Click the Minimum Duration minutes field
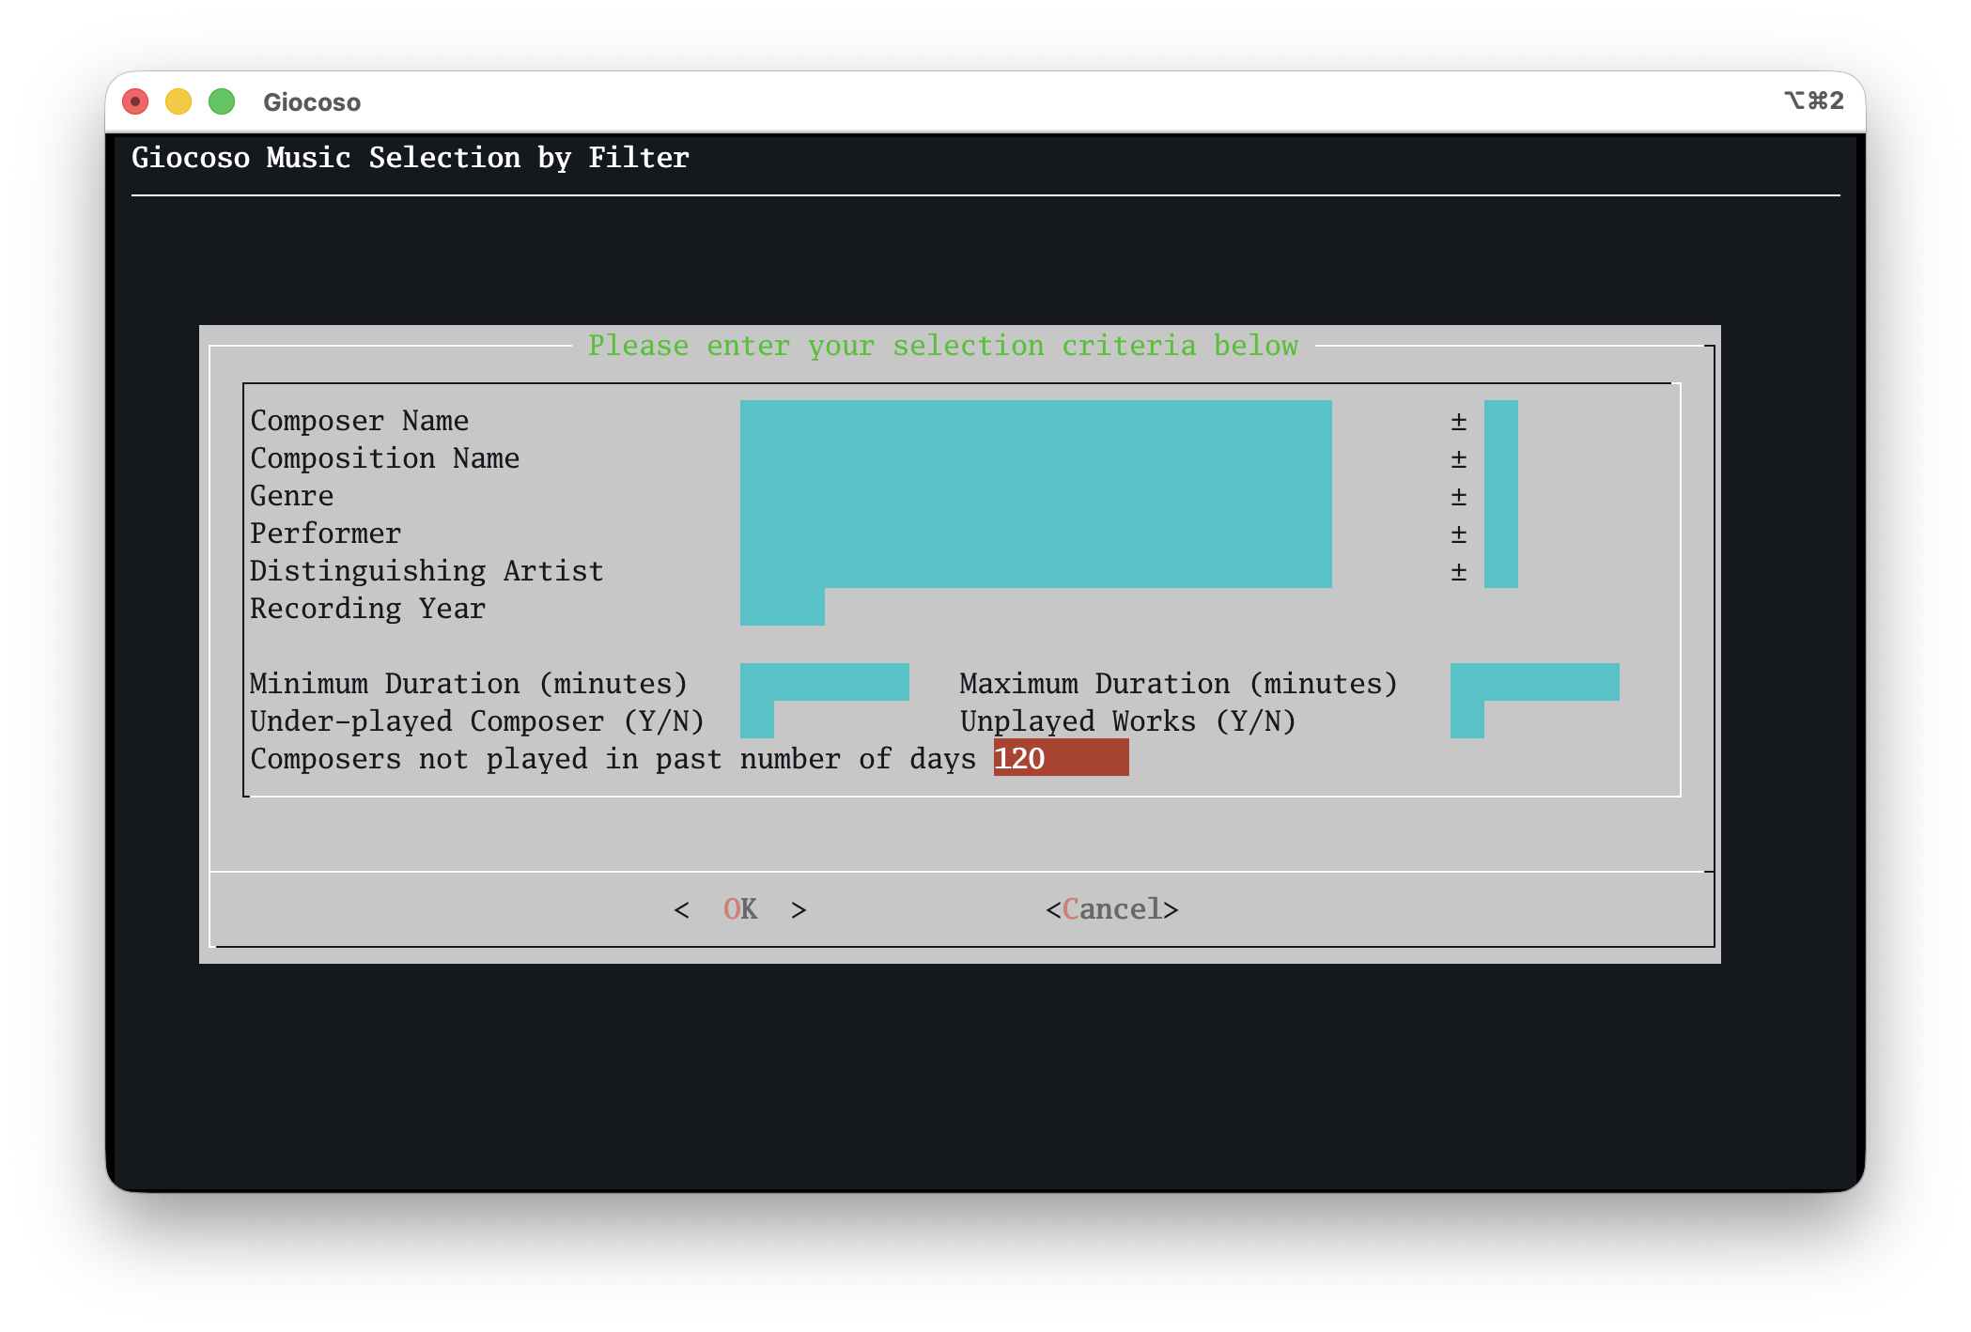Screen dimensions: 1971x1332 click(824, 683)
